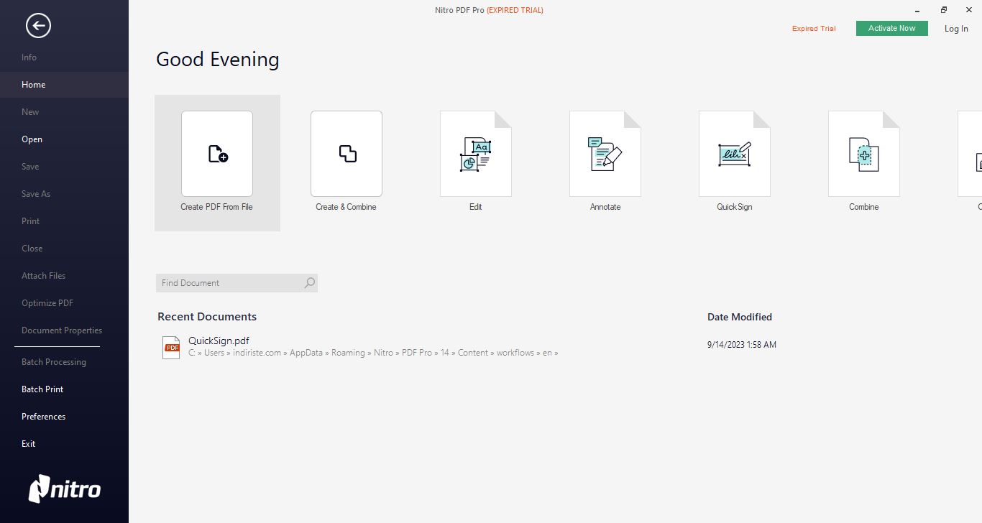Click the search magnifier in Find Document
This screenshot has width=982, height=523.
(309, 283)
